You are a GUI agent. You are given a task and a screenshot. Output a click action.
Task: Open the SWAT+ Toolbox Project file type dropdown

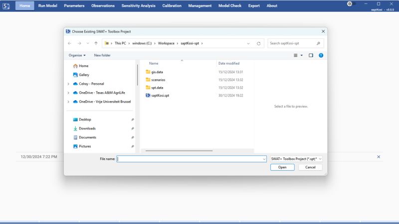[296, 159]
